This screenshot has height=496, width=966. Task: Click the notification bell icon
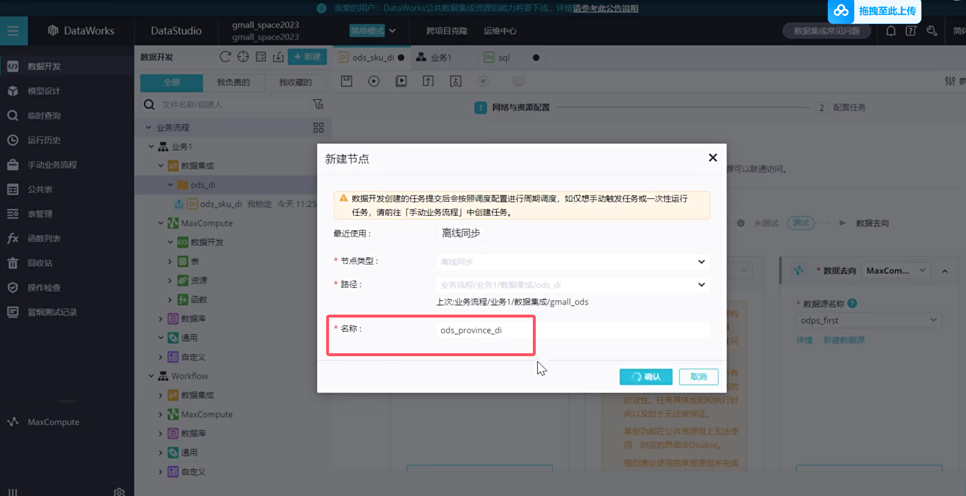[891, 31]
